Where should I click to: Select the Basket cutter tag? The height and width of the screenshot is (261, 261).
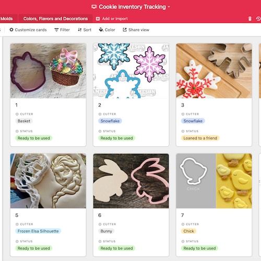24,121
